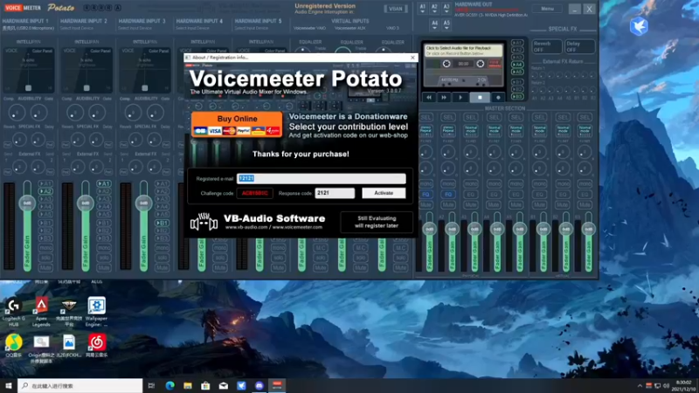Click the SEL button on master A1 bus

coord(426,117)
